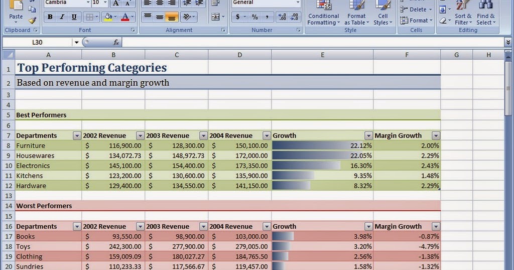
Task: Open Best Performers 2002 Revenue filter
Action: pos(140,136)
